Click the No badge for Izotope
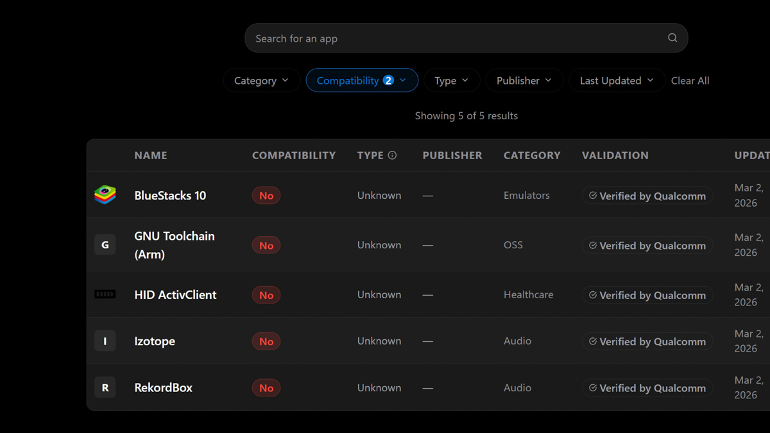Screen dimensions: 770x433 pyautogui.click(x=266, y=341)
